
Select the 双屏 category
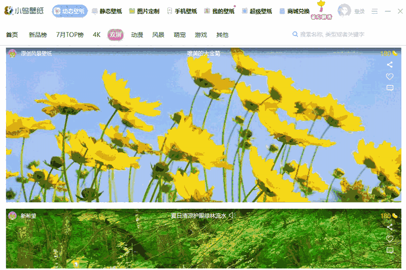[x=116, y=34]
